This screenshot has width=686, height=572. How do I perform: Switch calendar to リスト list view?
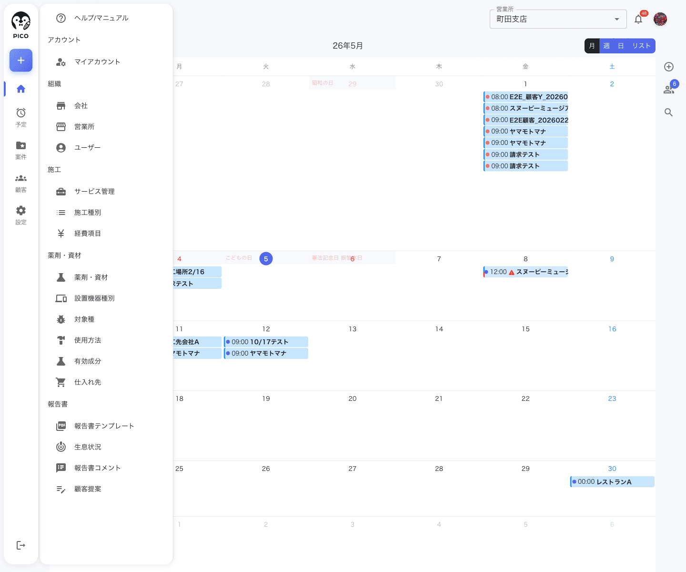(x=641, y=46)
